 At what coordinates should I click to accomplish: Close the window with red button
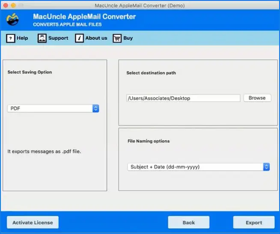tap(6, 6)
